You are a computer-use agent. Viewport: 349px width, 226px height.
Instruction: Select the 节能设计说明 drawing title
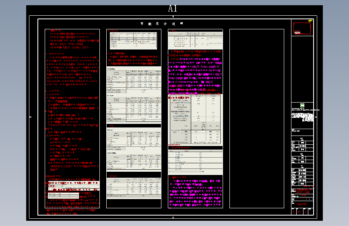[x=162, y=24]
